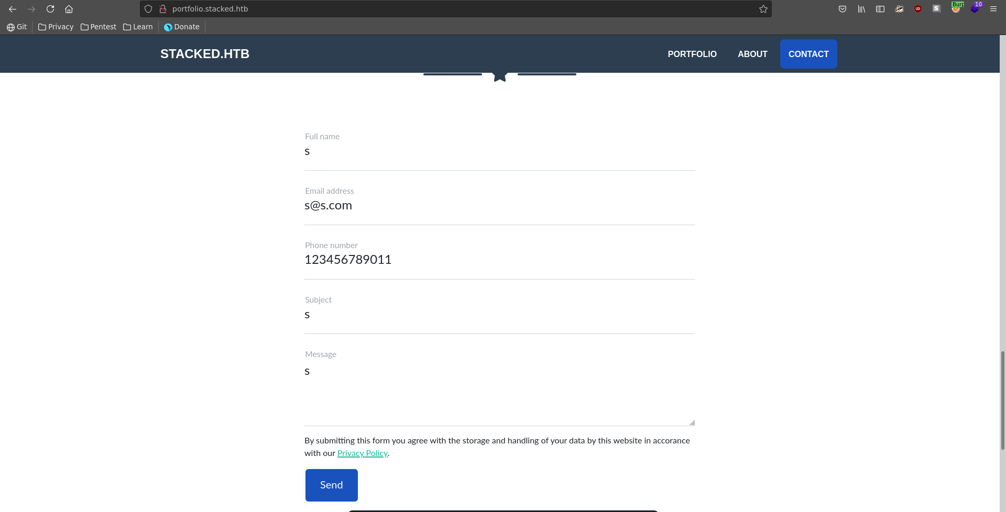Expand the Pentest bookmarks folder
This screenshot has width=1006, height=512.
[x=99, y=27]
